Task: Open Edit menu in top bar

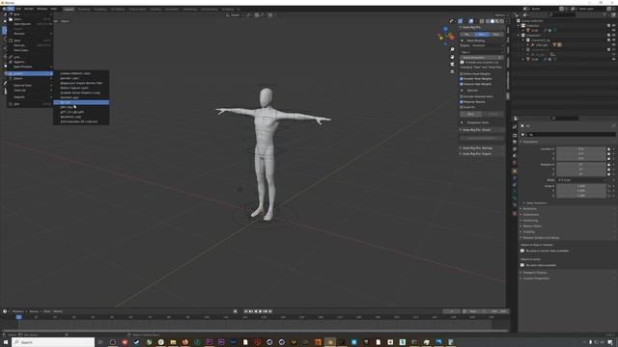Action: [18, 9]
